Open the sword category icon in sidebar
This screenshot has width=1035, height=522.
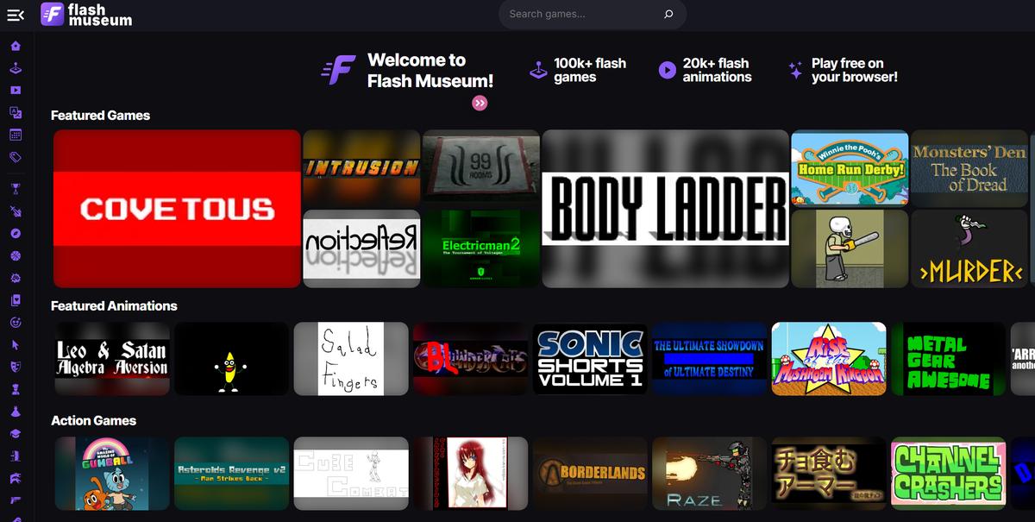coord(16,211)
